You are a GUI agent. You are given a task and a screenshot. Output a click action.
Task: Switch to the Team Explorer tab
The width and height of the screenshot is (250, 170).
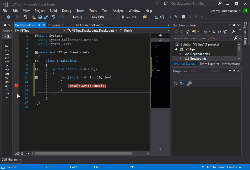coord(209,64)
